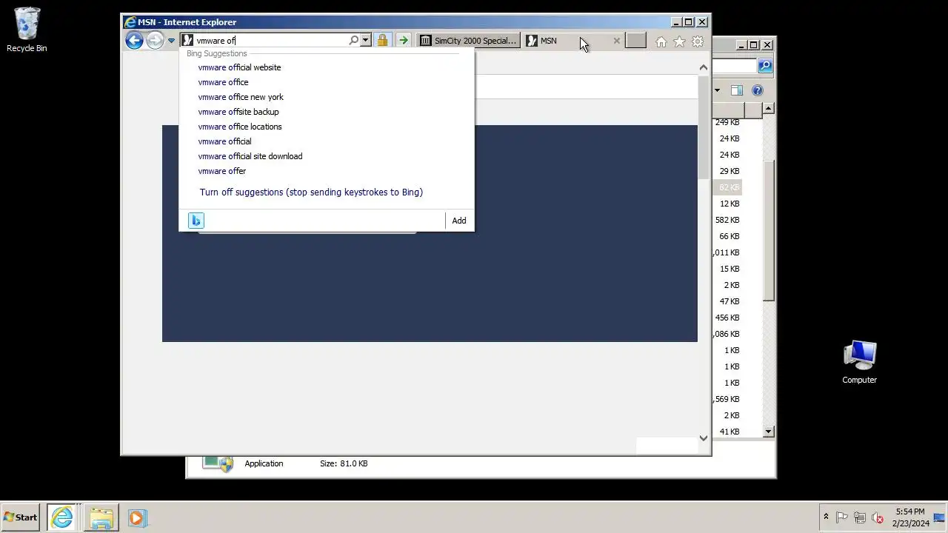
Task: Open Action Center flag tray icon
Action: click(x=842, y=517)
